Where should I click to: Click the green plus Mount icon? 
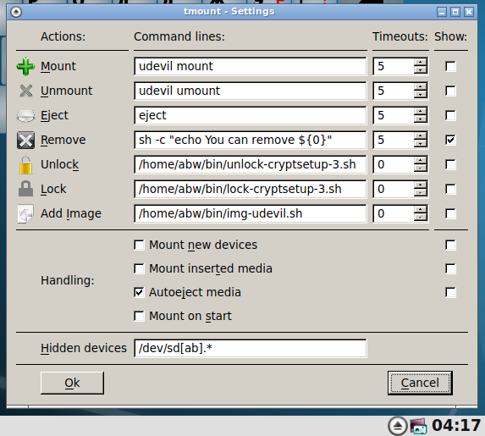point(25,66)
